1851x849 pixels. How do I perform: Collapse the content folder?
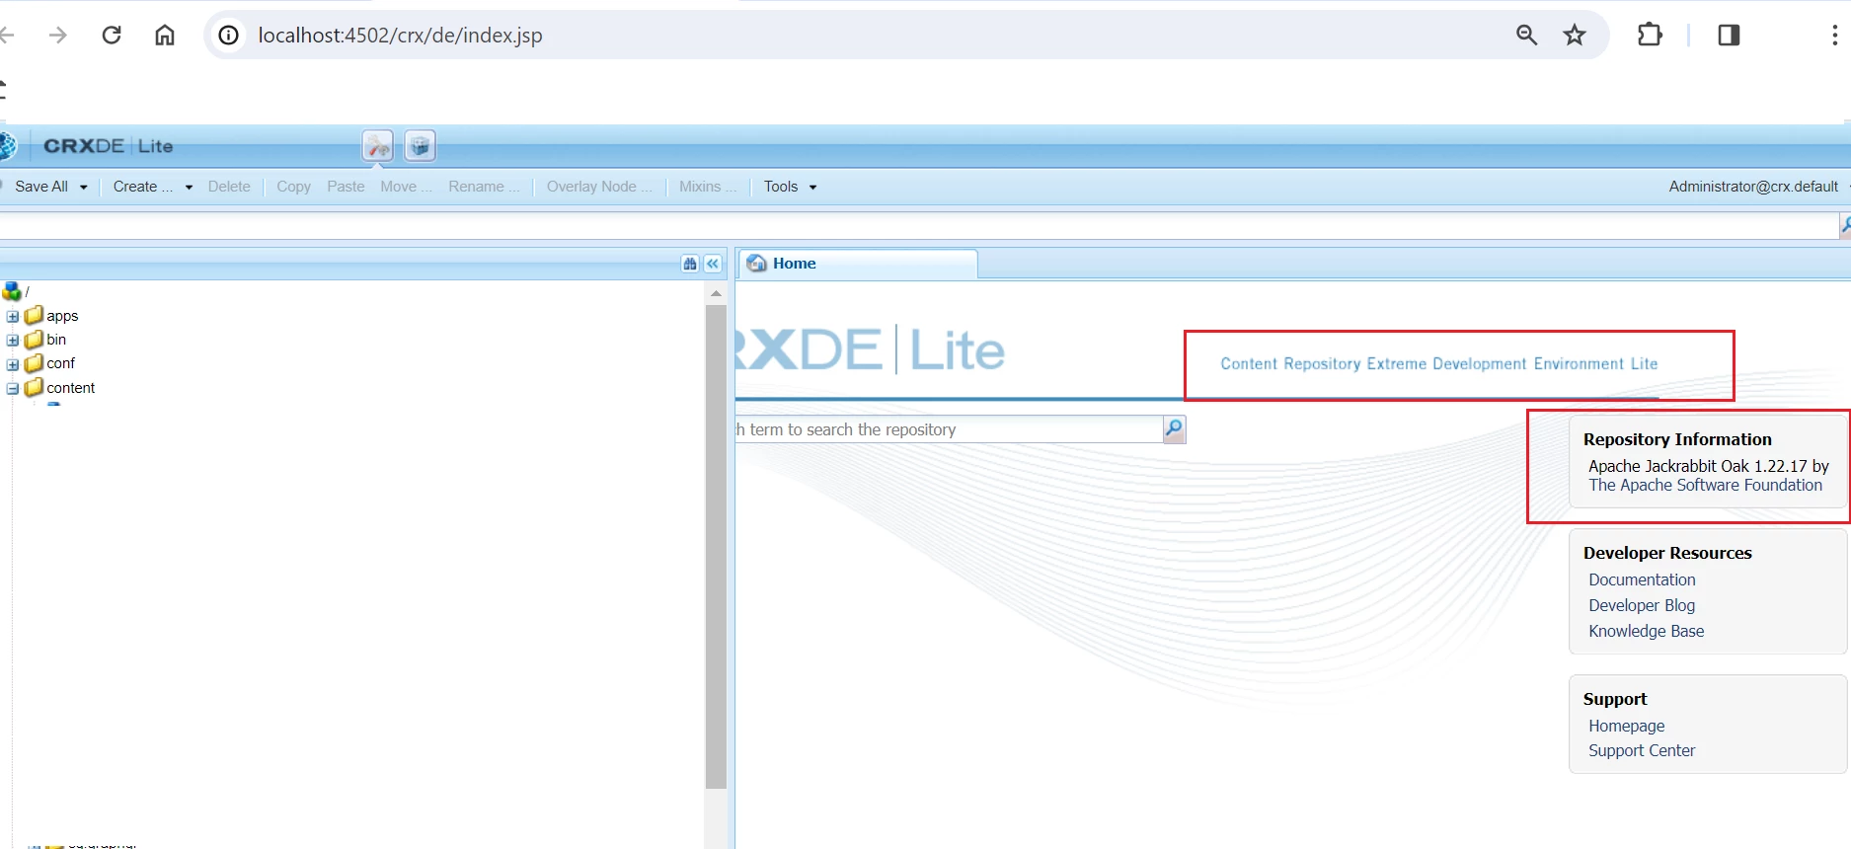tap(13, 389)
